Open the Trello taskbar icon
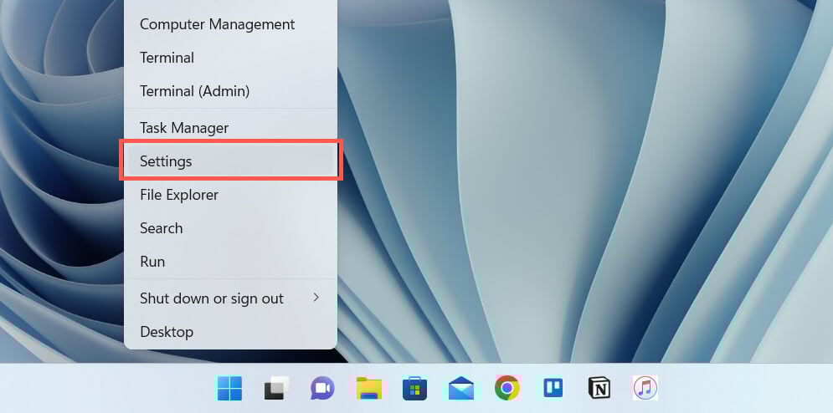The width and height of the screenshot is (833, 413). pos(553,388)
